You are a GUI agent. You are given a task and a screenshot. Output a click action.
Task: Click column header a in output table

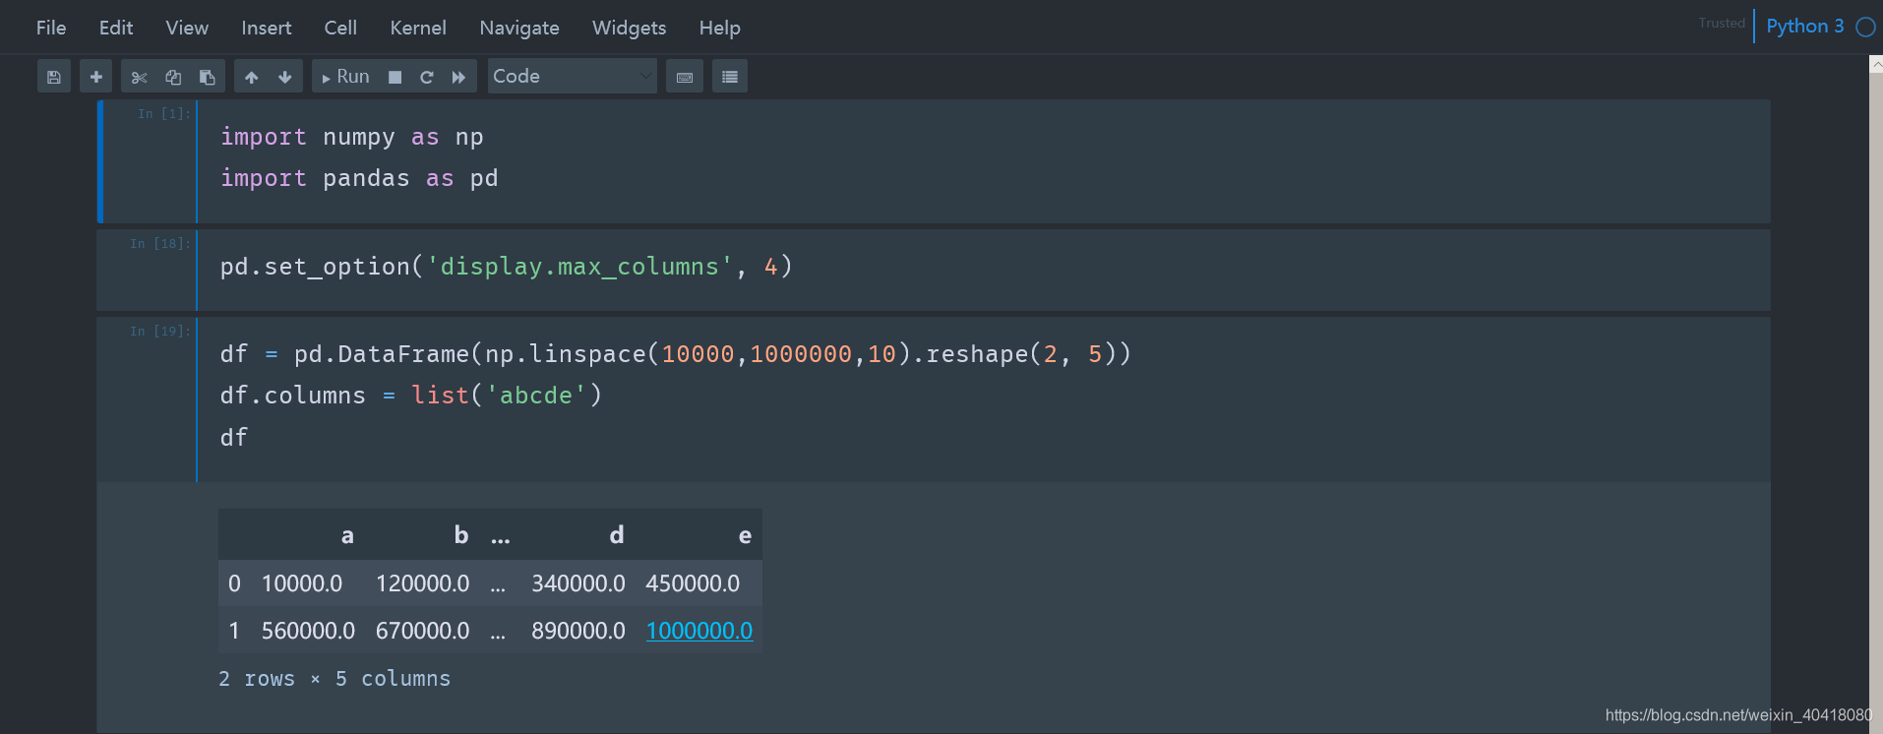click(347, 535)
